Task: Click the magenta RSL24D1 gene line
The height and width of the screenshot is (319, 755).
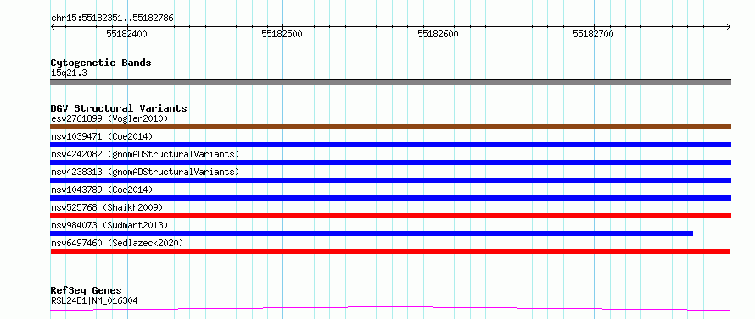Action: coord(390,309)
